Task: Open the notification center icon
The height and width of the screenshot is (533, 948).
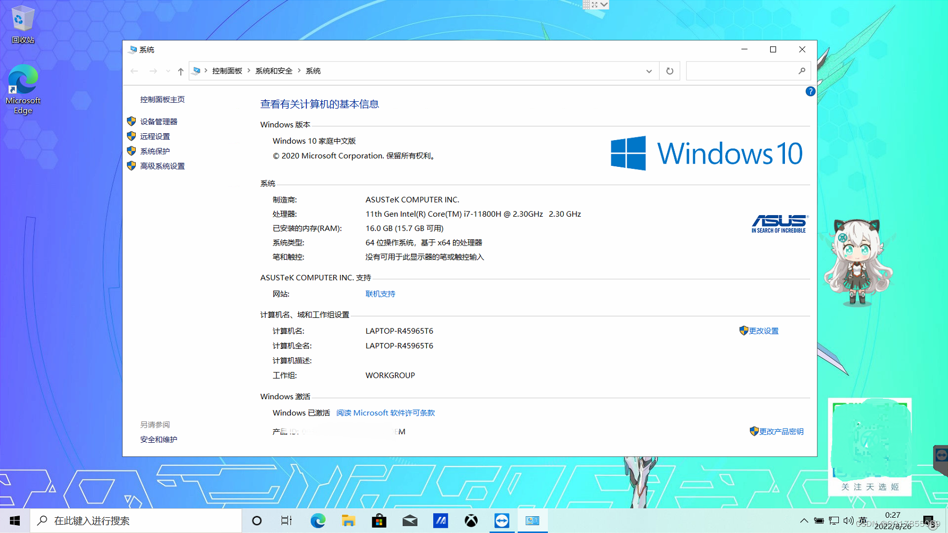Action: tap(929, 520)
